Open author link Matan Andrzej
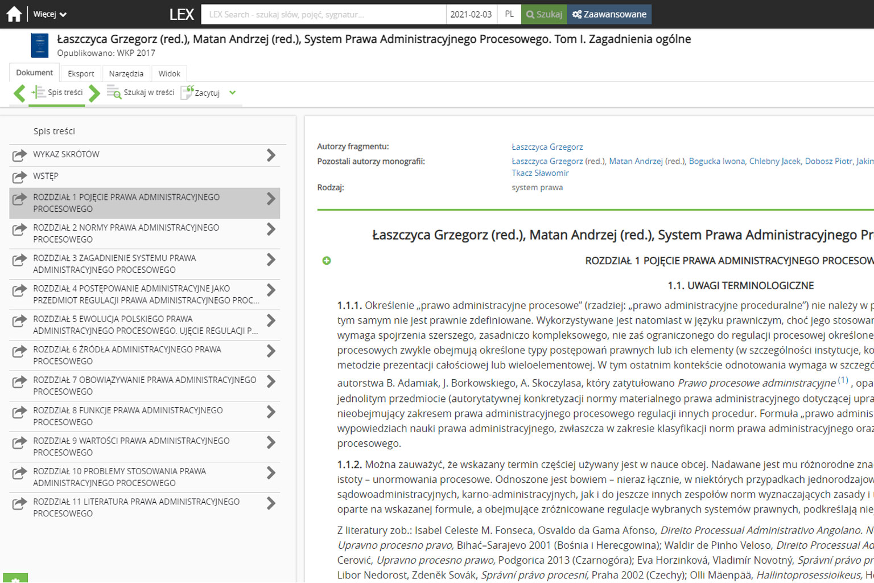This screenshot has width=874, height=583. pyautogui.click(x=636, y=161)
